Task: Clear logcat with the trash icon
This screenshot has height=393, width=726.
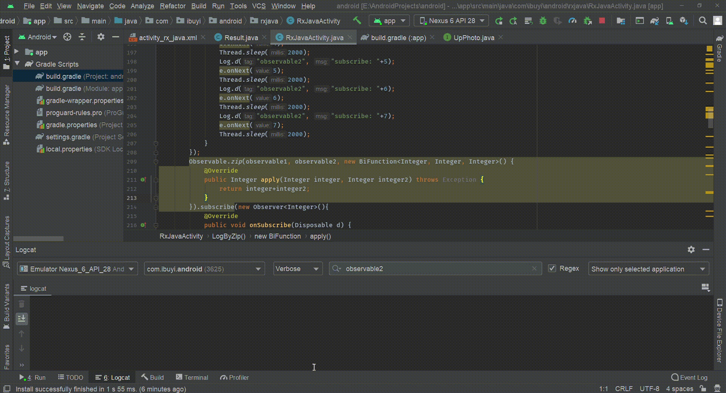Action: point(22,304)
